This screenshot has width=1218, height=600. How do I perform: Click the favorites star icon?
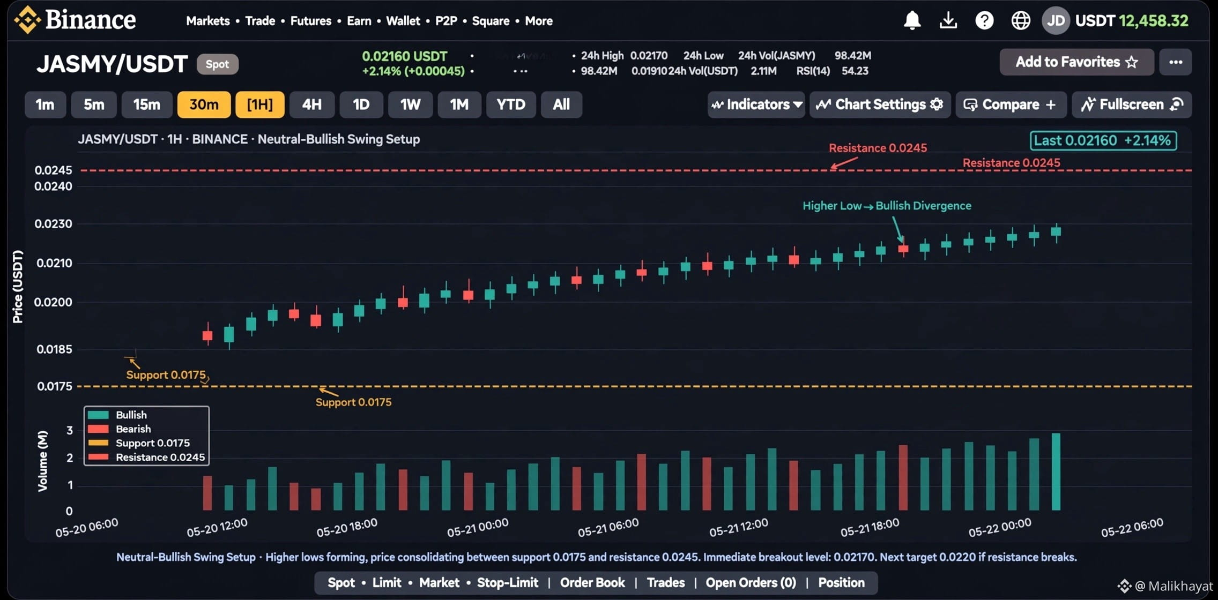(1132, 62)
